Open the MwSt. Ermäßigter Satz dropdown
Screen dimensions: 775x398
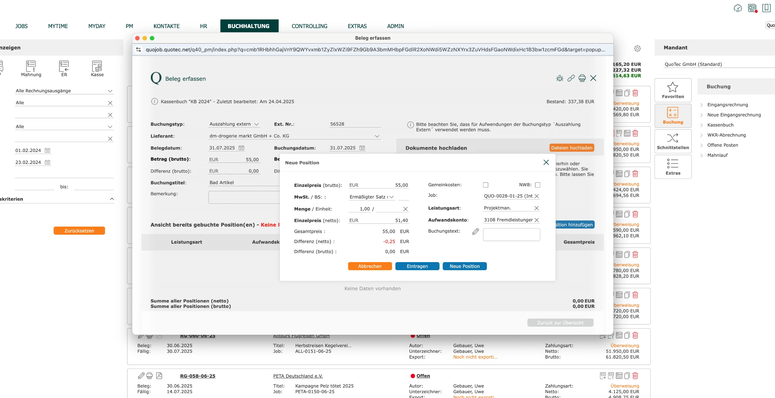pos(372,197)
